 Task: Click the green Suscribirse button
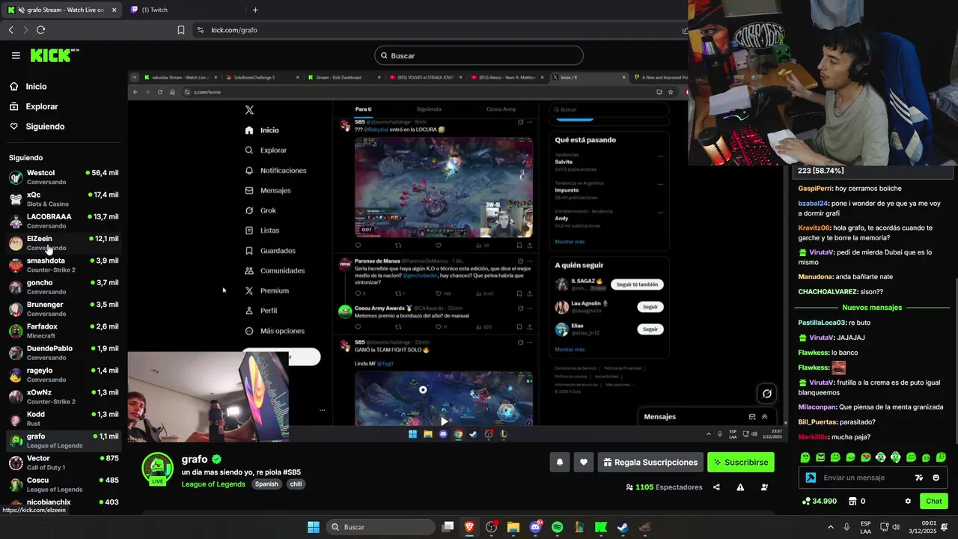(741, 463)
